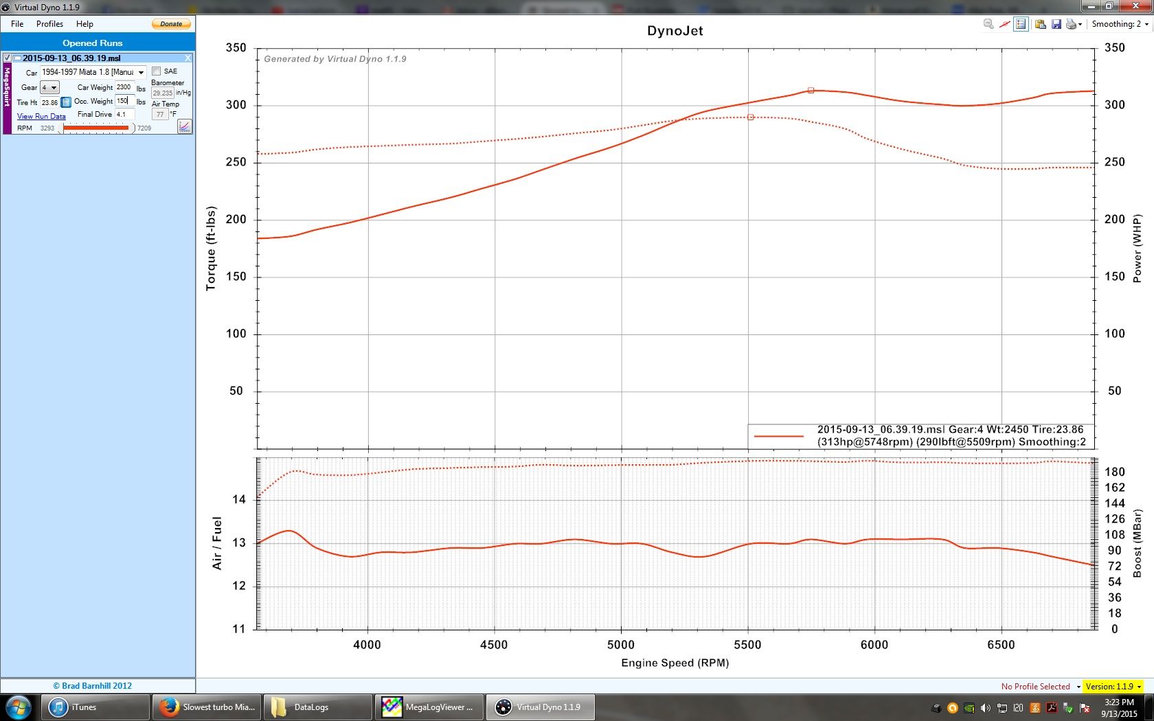
Task: Open the No Profile Selected dropdown
Action: 1041,687
